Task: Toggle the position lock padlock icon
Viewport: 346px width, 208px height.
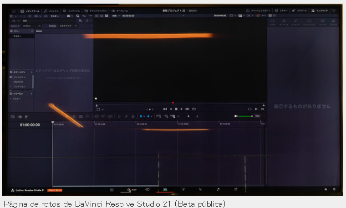Action: 133,116
